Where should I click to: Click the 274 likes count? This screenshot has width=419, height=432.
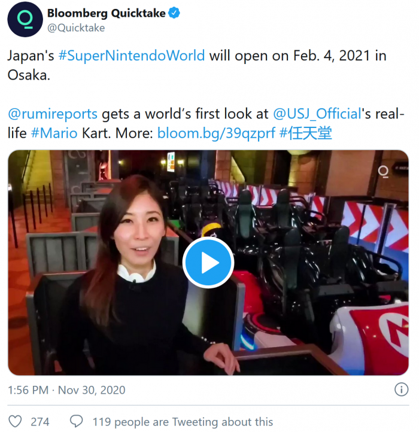(40, 422)
